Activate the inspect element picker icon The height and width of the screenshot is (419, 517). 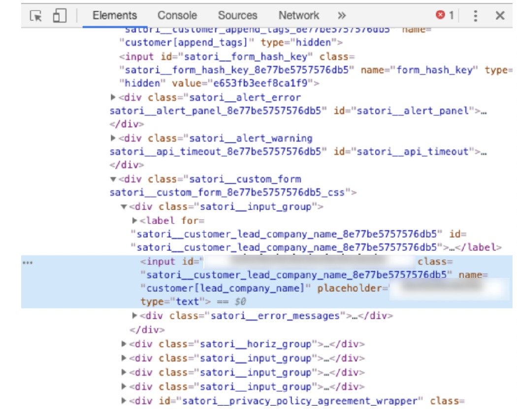click(36, 16)
